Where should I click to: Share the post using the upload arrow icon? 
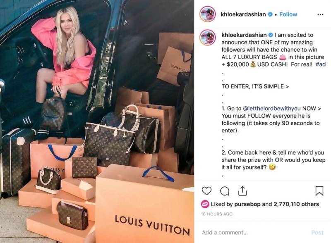coord(242,191)
